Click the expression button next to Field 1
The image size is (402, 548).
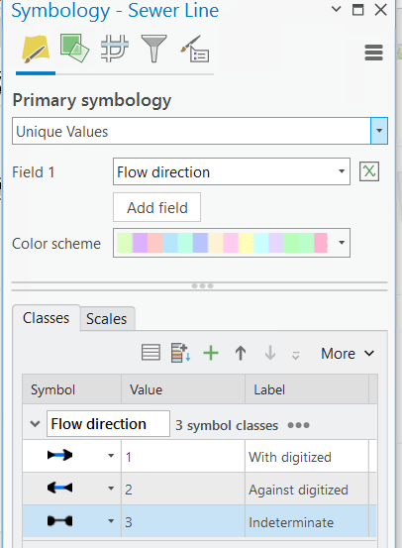pos(369,171)
